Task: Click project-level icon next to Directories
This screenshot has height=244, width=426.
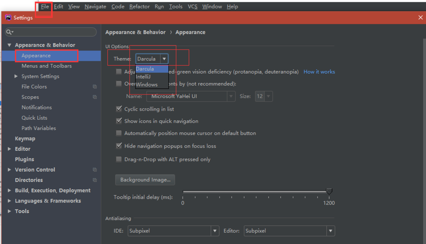Action: point(95,180)
